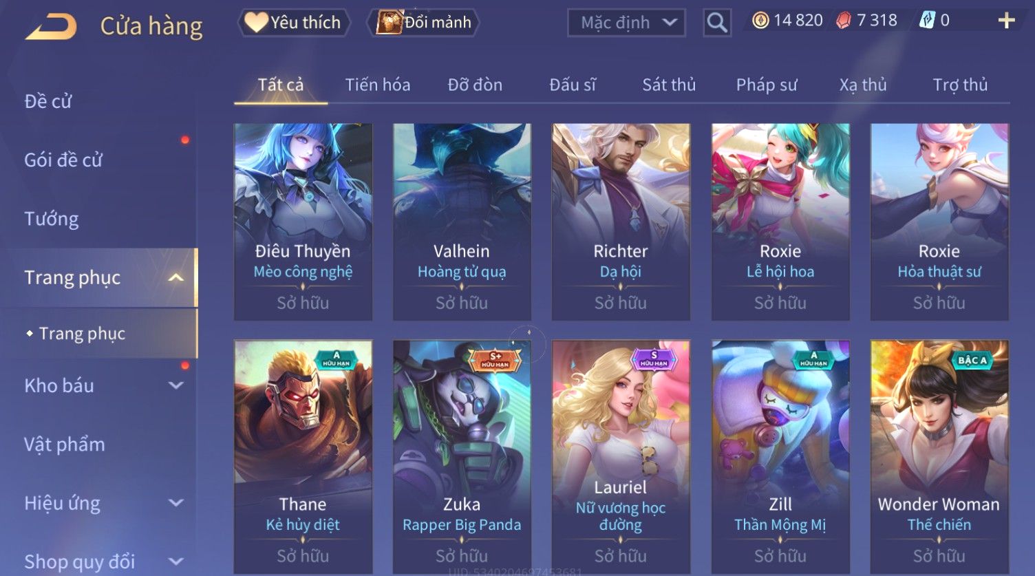The height and width of the screenshot is (576, 1035).
Task: Expand the Hiệu ứng menu
Action: pyautogui.click(x=176, y=503)
